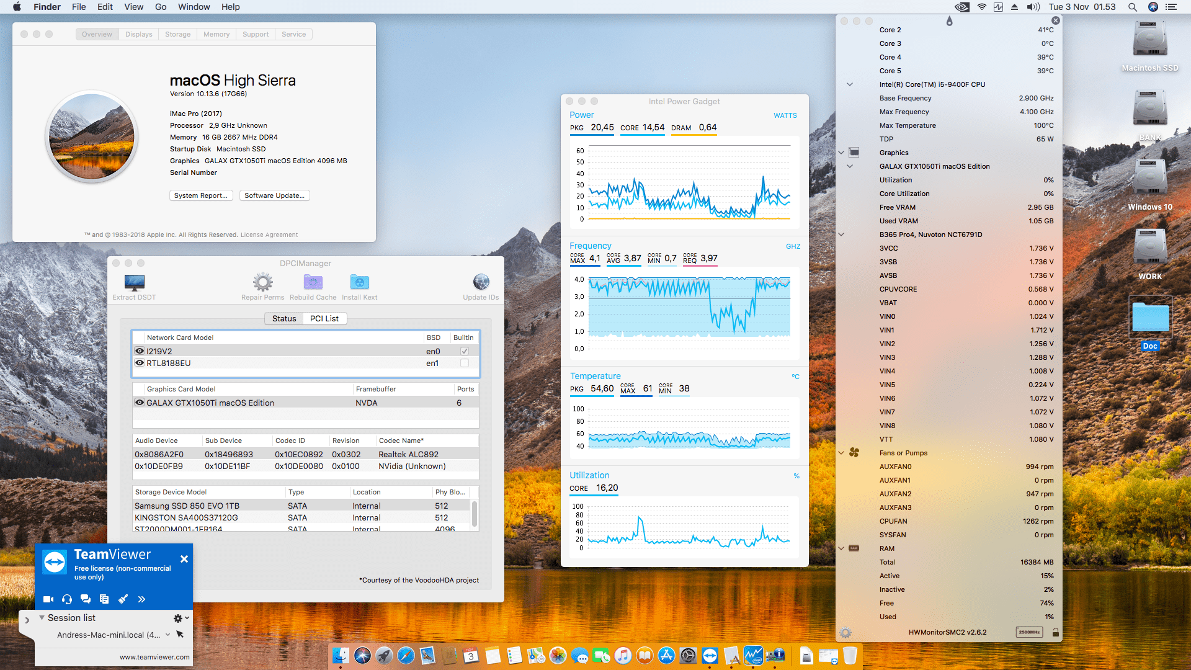The width and height of the screenshot is (1191, 670).
Task: Click the Rebuild Cache icon
Action: pyautogui.click(x=313, y=282)
